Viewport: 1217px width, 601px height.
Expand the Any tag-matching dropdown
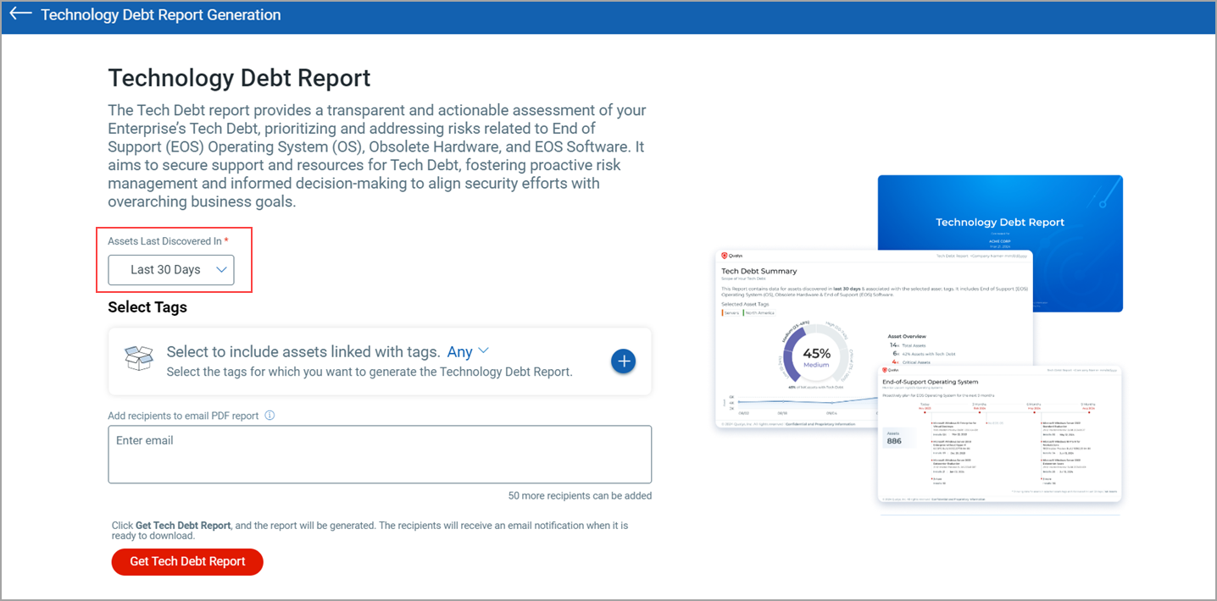tap(468, 351)
